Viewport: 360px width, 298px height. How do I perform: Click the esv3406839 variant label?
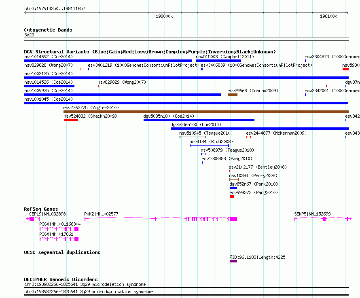256,65
